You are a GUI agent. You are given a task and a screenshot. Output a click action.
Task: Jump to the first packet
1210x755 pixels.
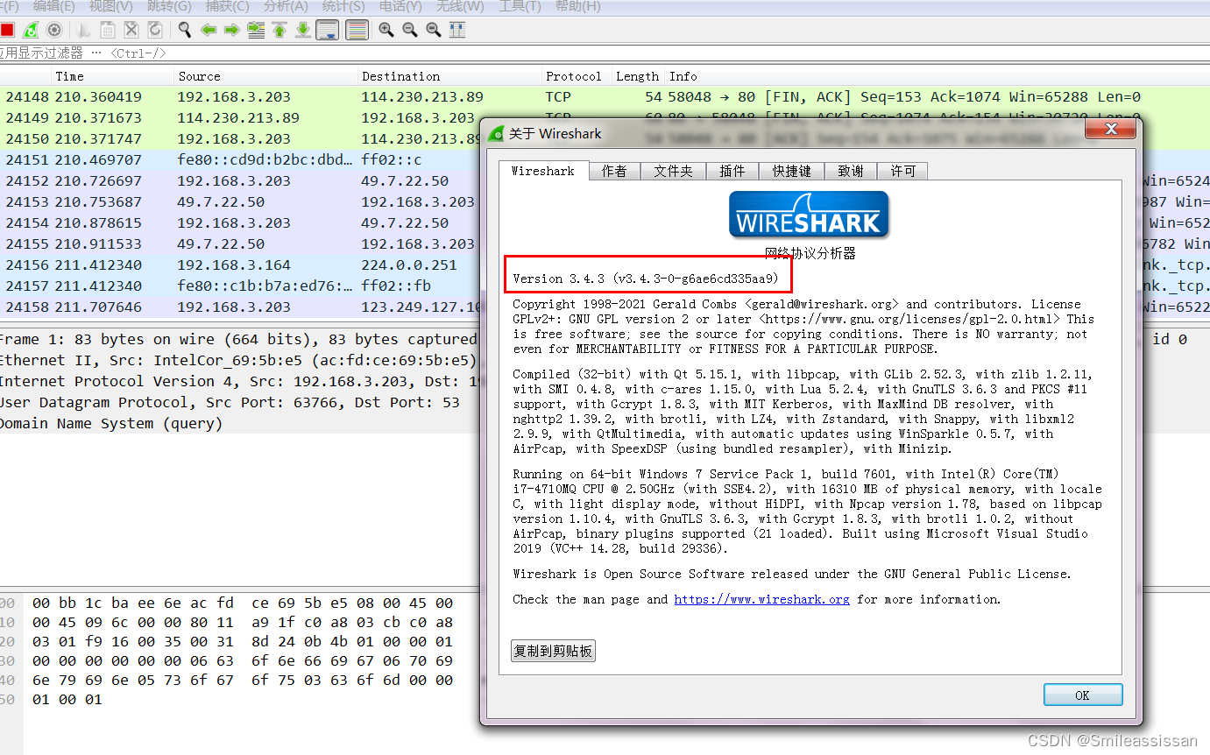click(x=280, y=29)
